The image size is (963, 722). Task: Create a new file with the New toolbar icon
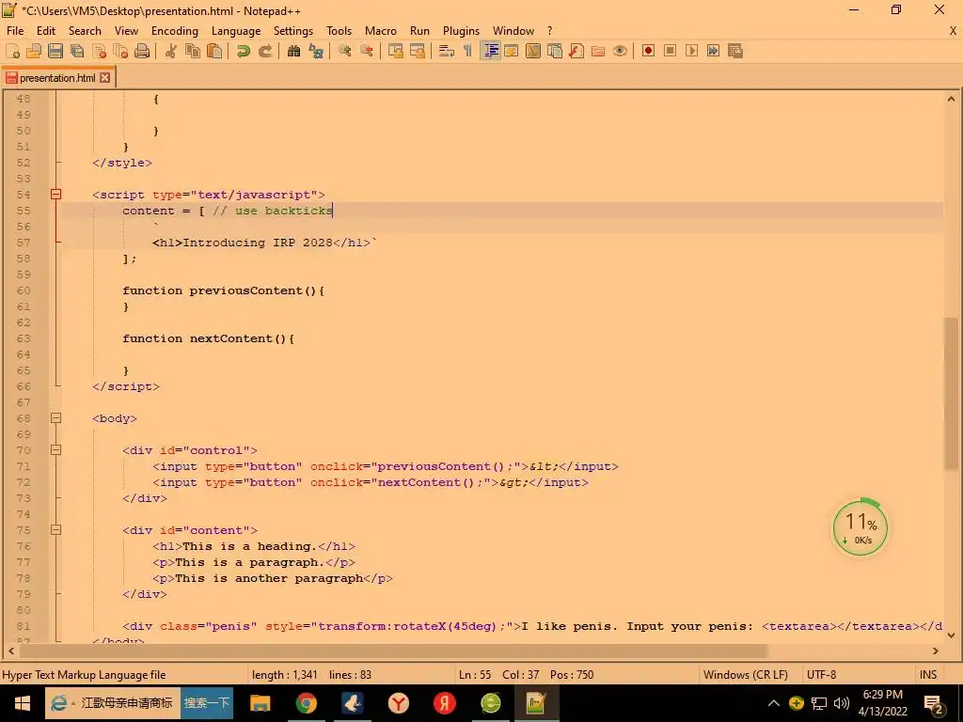[12, 51]
